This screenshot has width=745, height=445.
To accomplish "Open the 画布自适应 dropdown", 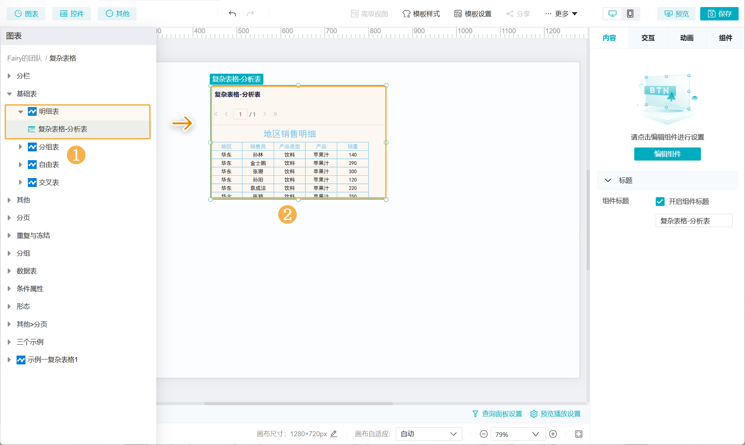I will coord(429,434).
